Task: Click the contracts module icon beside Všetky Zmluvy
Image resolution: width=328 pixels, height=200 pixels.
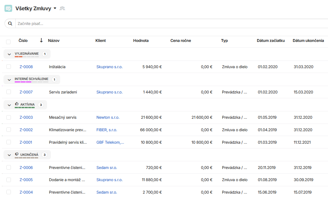Action: tap(8, 8)
